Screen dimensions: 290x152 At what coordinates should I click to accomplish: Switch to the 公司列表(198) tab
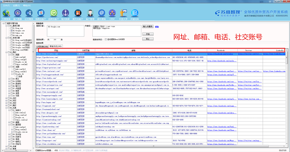click(x=42, y=46)
